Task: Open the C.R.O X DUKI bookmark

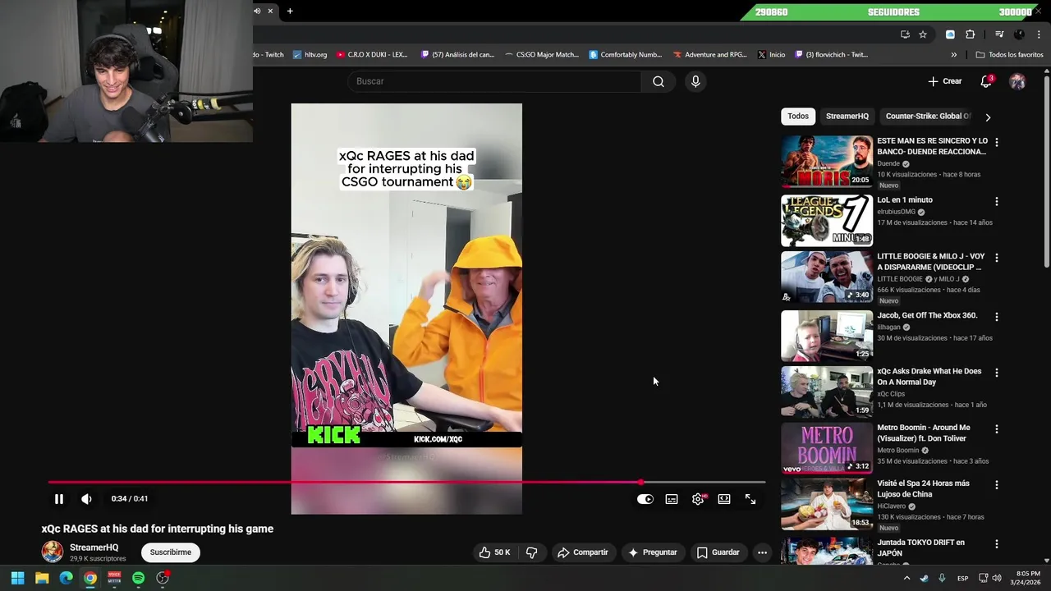Action: (371, 55)
